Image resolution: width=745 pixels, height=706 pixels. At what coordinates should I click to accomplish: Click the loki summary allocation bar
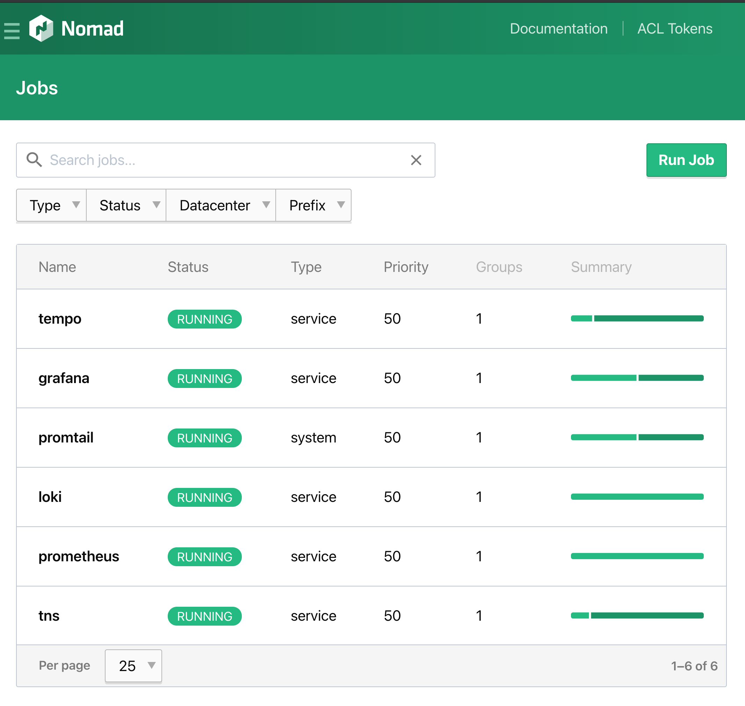coord(637,497)
